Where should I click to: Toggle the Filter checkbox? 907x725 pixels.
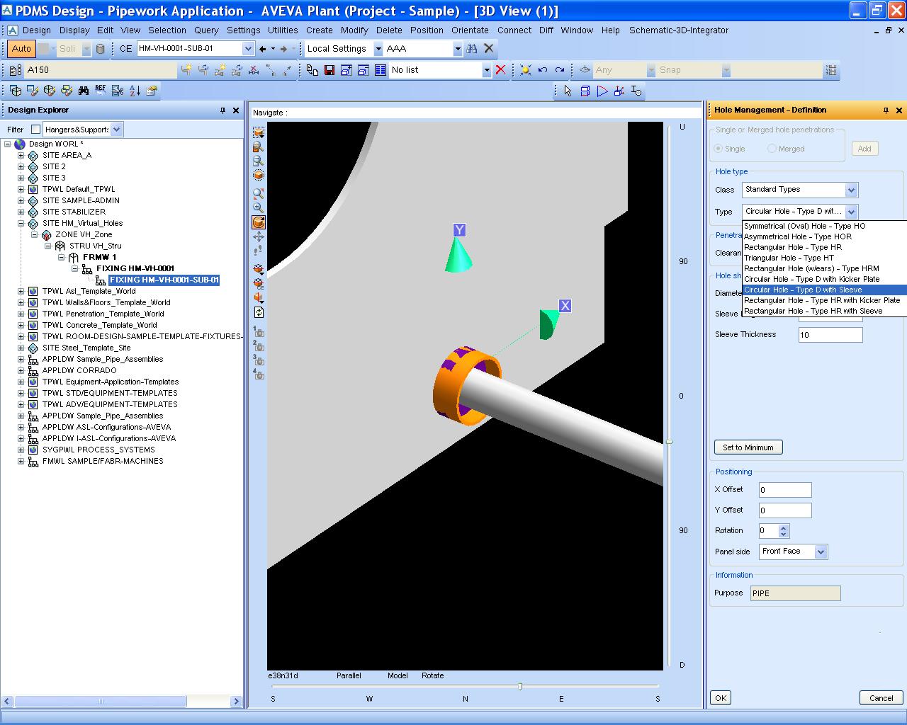coord(35,130)
